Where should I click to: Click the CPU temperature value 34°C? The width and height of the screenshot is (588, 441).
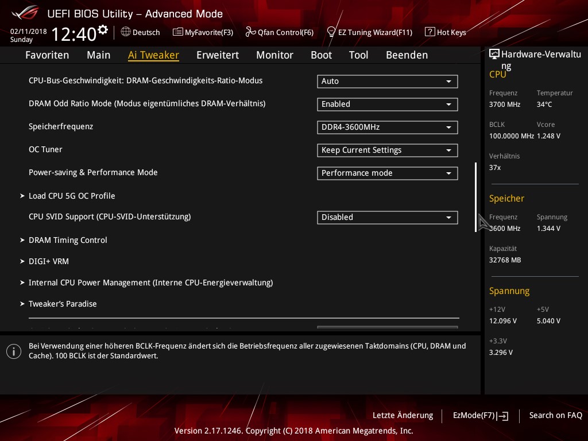(x=544, y=105)
